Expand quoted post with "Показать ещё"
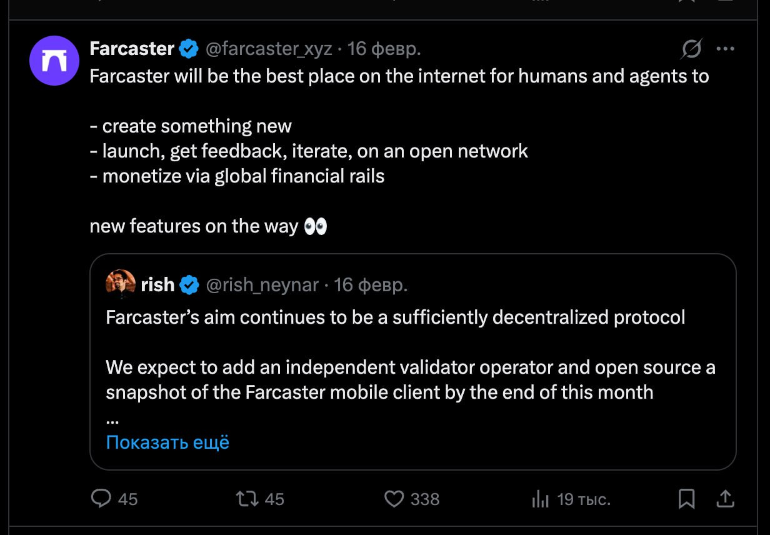 (x=167, y=442)
